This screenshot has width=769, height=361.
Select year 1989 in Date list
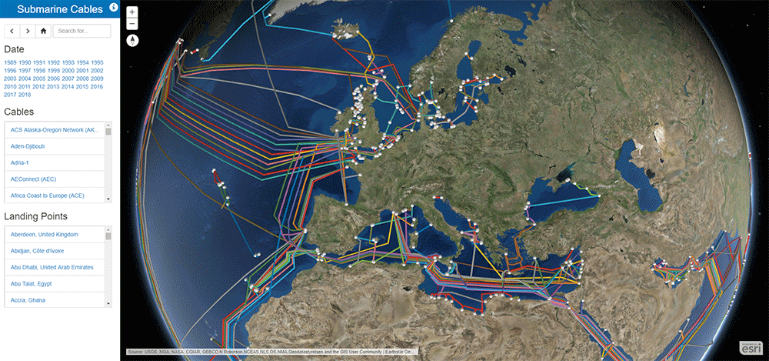(10, 62)
